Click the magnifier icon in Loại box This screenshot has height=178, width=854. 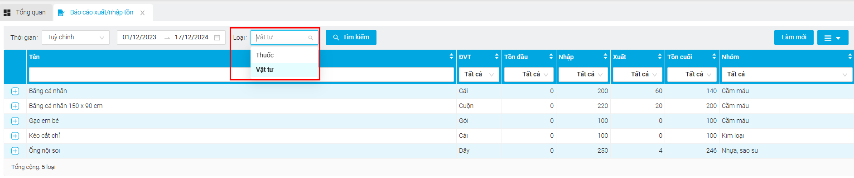click(x=311, y=38)
